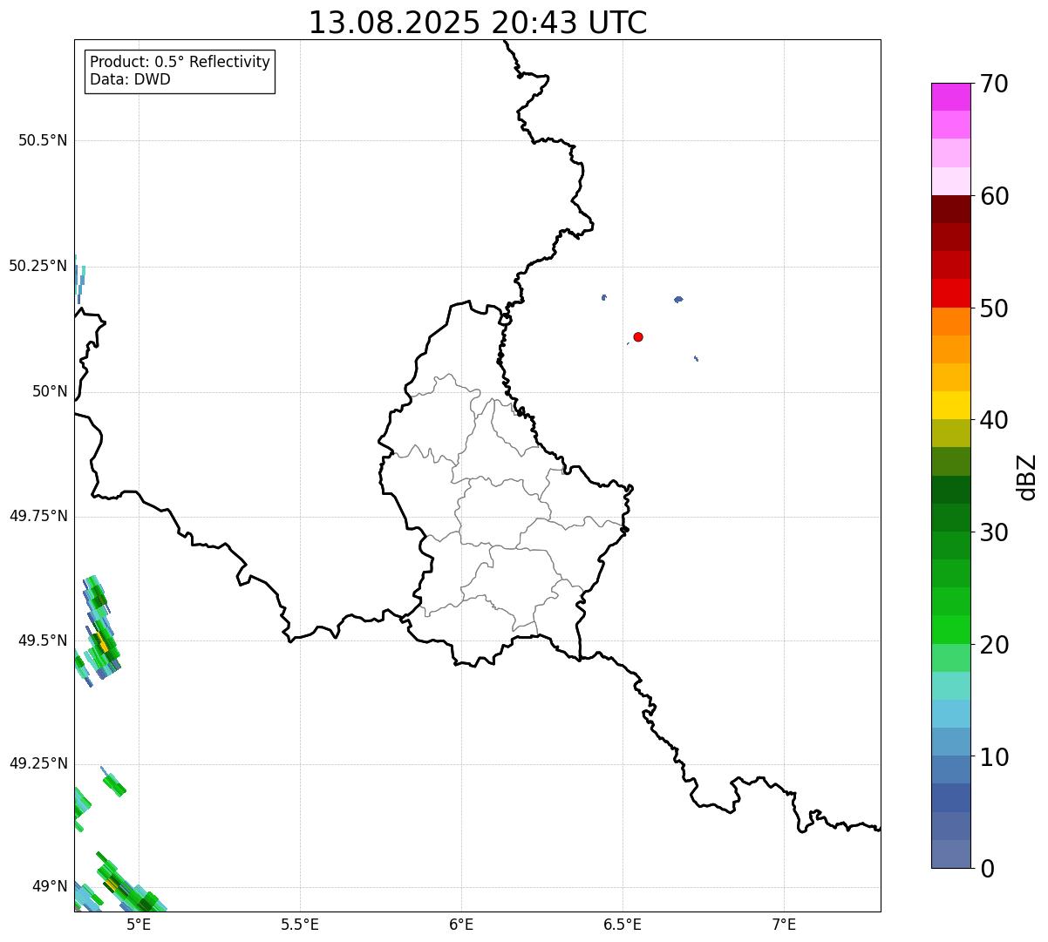Screen dimensions: 1048x942
Task: Click the 10 tick on the colorbar
Action: (x=994, y=757)
